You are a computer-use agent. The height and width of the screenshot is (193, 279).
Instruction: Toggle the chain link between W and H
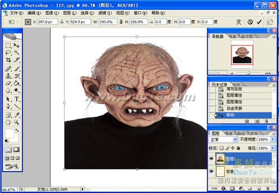pyautogui.click(x=121, y=22)
